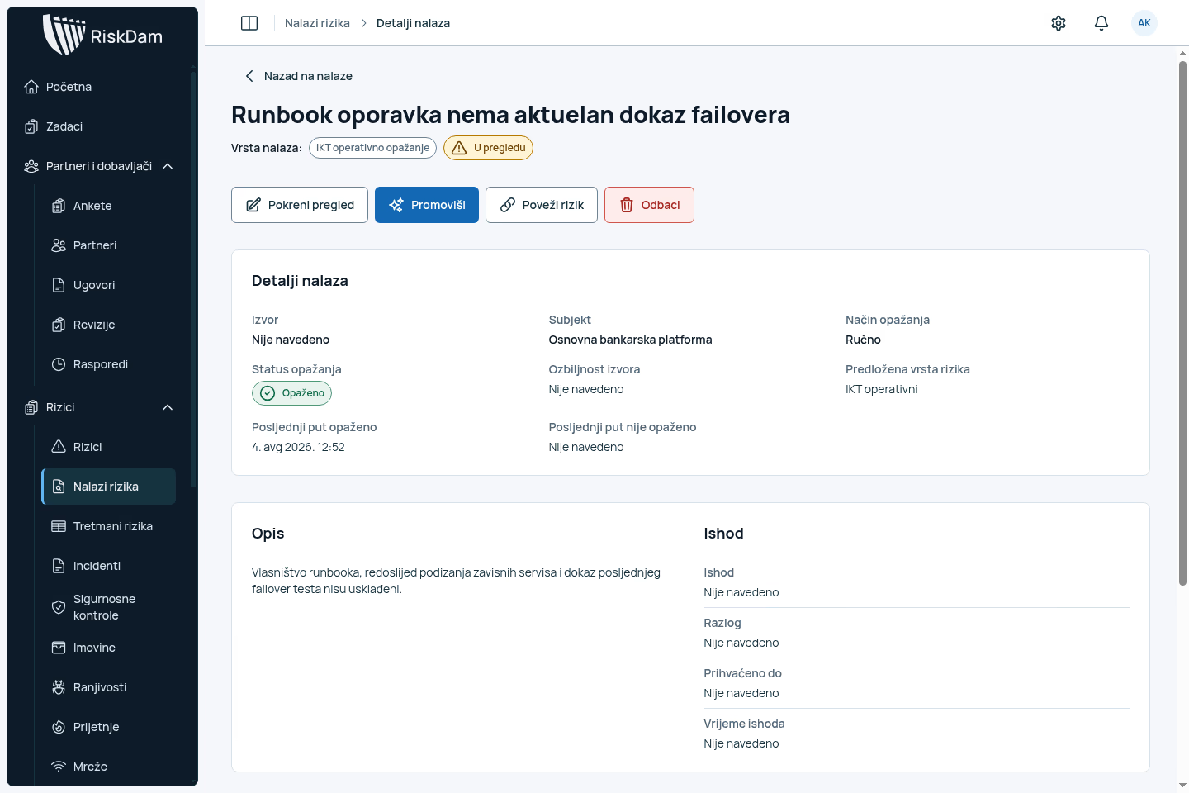Click the Tretmani rizika table icon
This screenshot has height=793, width=1189.
[59, 526]
